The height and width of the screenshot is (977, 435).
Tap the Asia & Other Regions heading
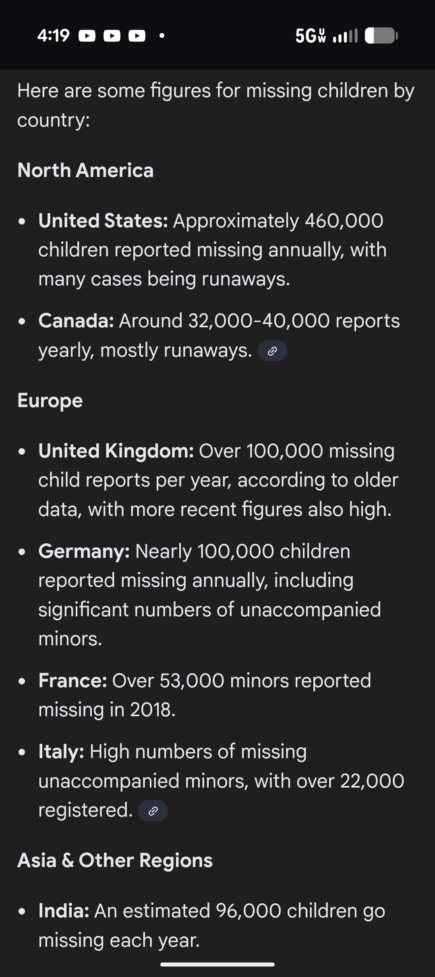(115, 861)
